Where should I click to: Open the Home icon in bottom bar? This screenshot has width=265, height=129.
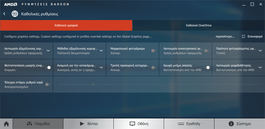coord(6,124)
